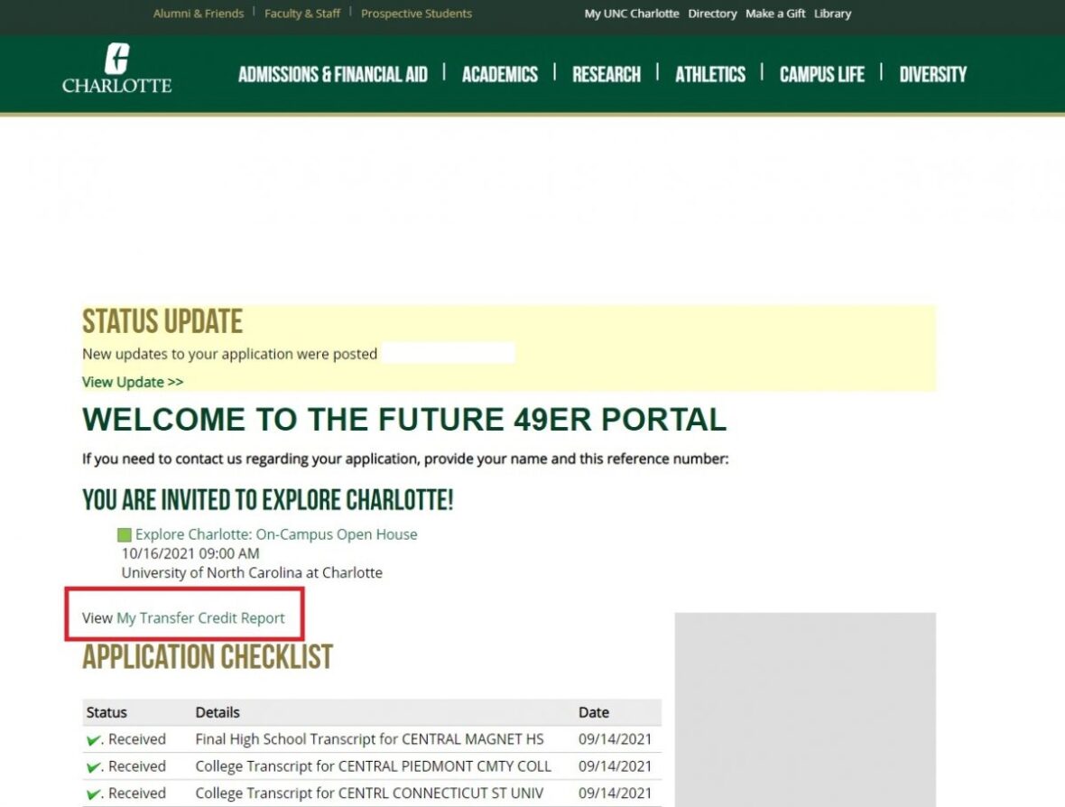The width and height of the screenshot is (1065, 807).
Task: Click the Status column header
Action: (x=106, y=712)
